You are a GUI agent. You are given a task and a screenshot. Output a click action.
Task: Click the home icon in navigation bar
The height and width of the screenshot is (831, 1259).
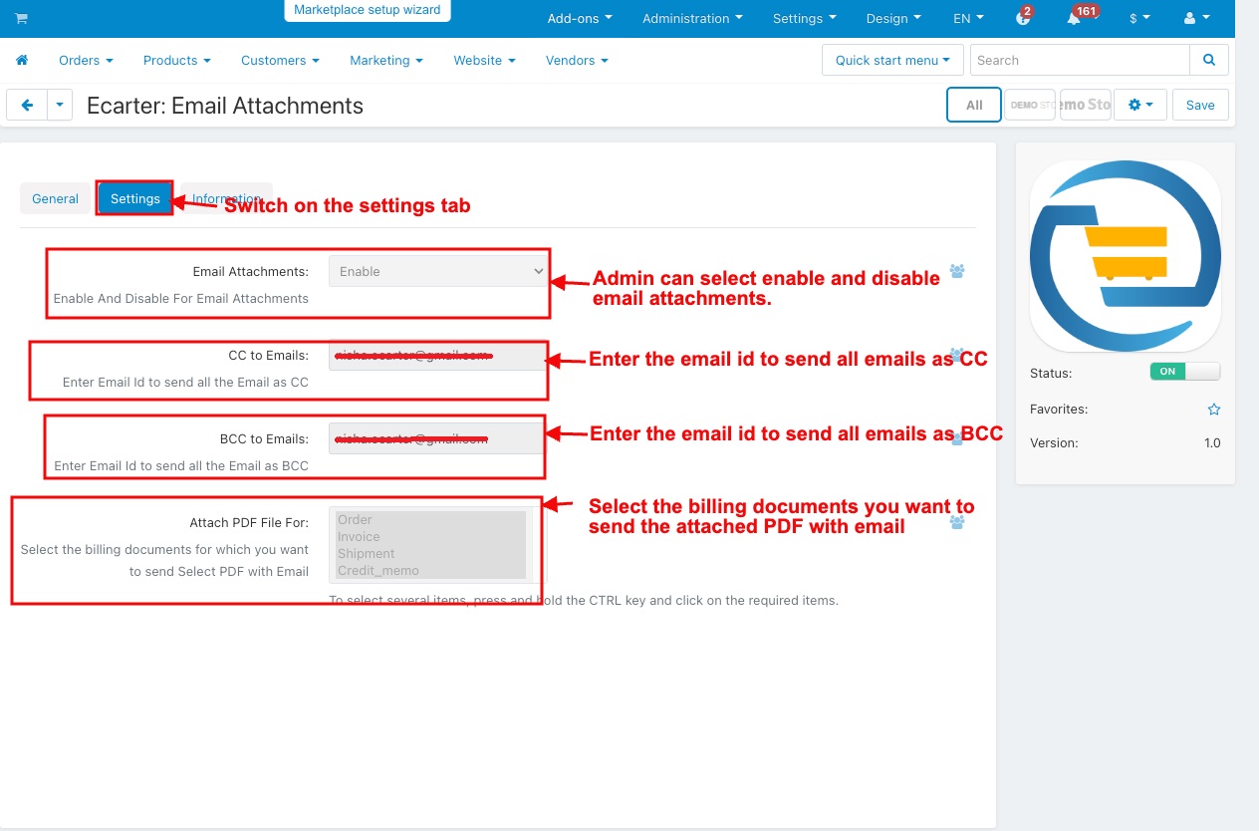point(22,61)
